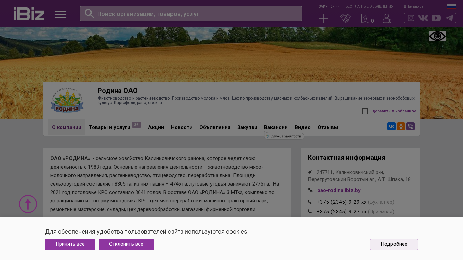This screenshot has height=260, width=463.
Task: Select the Беларусь region link
Action: [x=416, y=7]
